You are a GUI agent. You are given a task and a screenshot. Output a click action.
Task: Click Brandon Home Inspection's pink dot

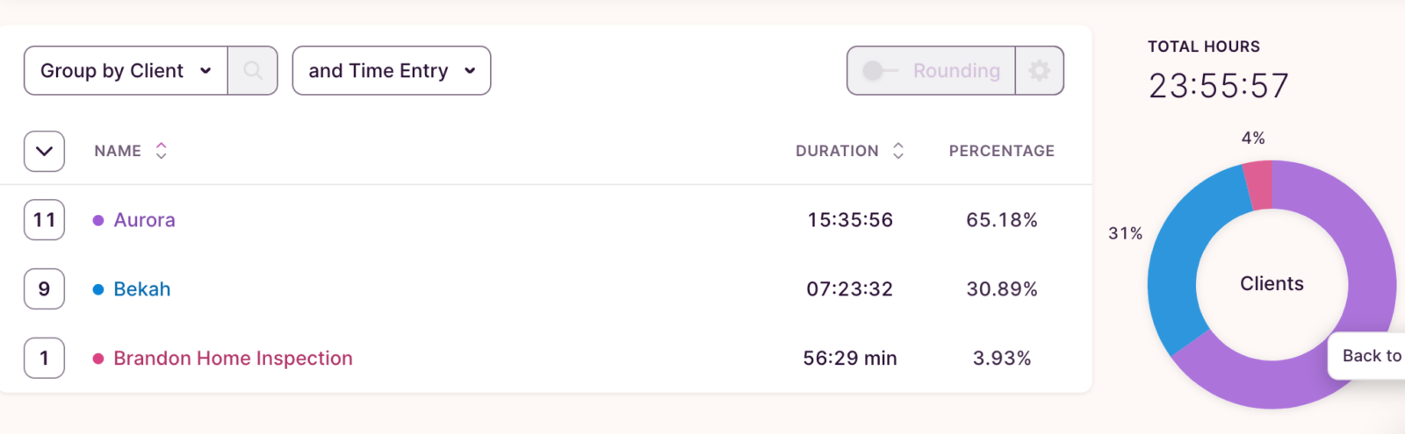(98, 359)
